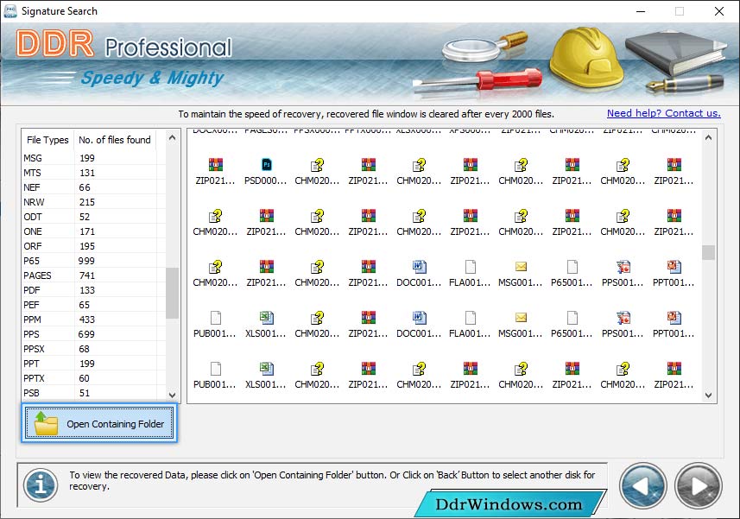The image size is (740, 519).
Task: Select the lower P65001 file icon
Action: (572, 318)
